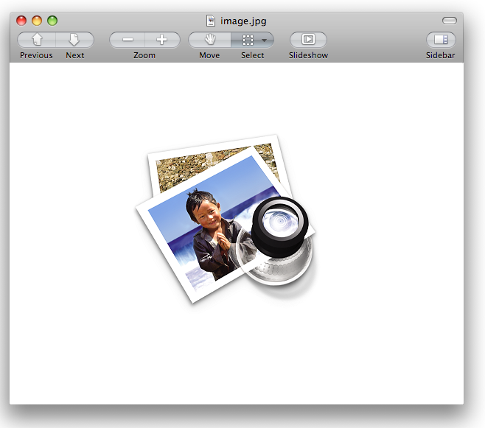The width and height of the screenshot is (485, 428).
Task: Zoom in with the plus button
Action: (x=162, y=40)
